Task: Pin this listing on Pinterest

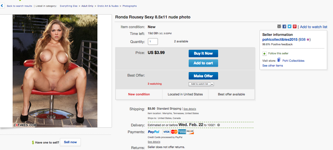Action: [294, 27]
